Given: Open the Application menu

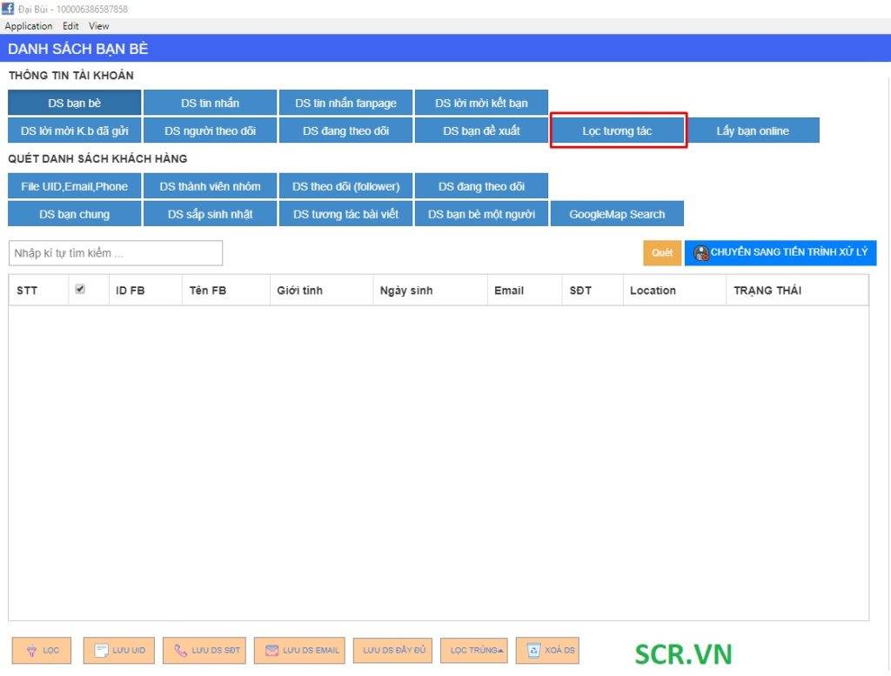Looking at the screenshot, I should point(29,26).
